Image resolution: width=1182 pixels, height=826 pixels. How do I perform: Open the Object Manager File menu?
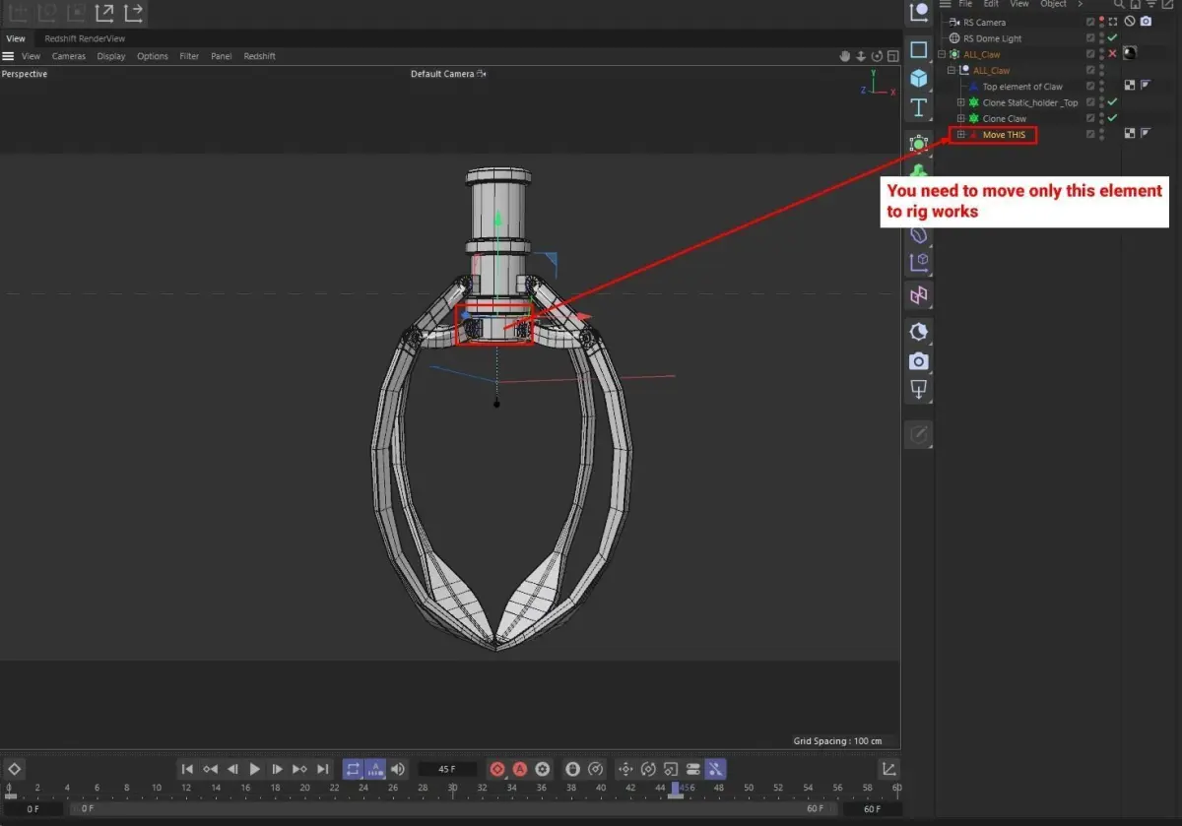pyautogui.click(x=965, y=4)
